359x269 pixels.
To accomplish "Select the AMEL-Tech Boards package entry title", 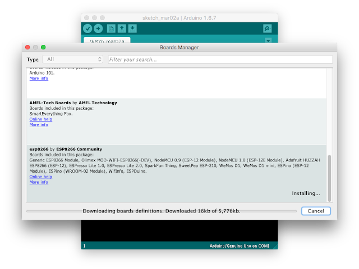I will (x=73, y=103).
